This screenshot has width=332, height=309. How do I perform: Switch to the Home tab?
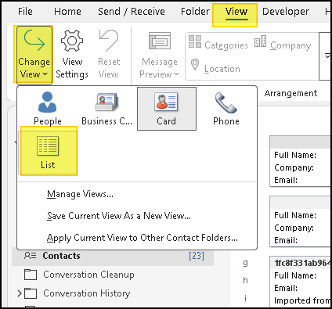click(67, 12)
